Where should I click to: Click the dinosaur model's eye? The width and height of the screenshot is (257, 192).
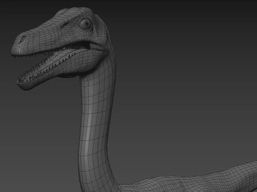click(x=86, y=23)
